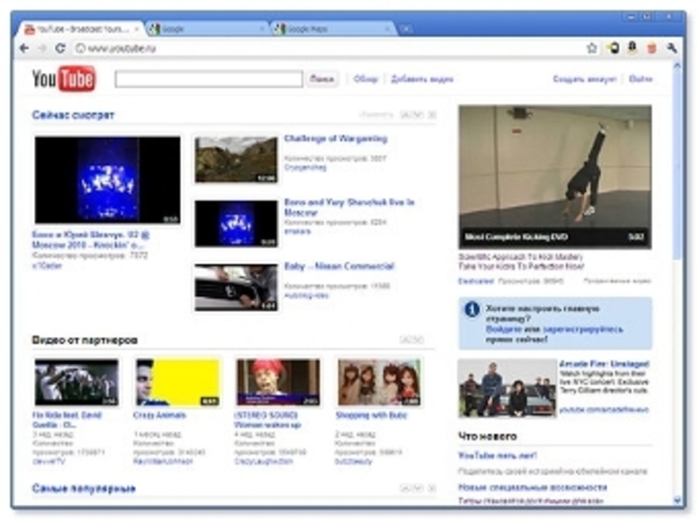Click the scrollbar up arrow
Image resolution: width=697 pixels, height=522 pixels.
(x=677, y=66)
